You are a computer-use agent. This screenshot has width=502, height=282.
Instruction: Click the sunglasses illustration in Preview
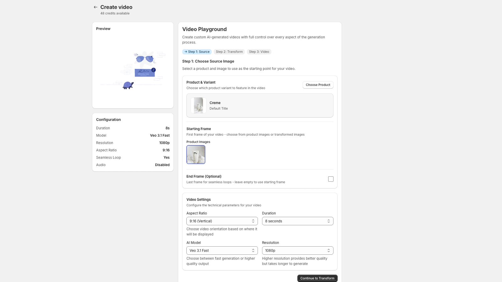145,58
